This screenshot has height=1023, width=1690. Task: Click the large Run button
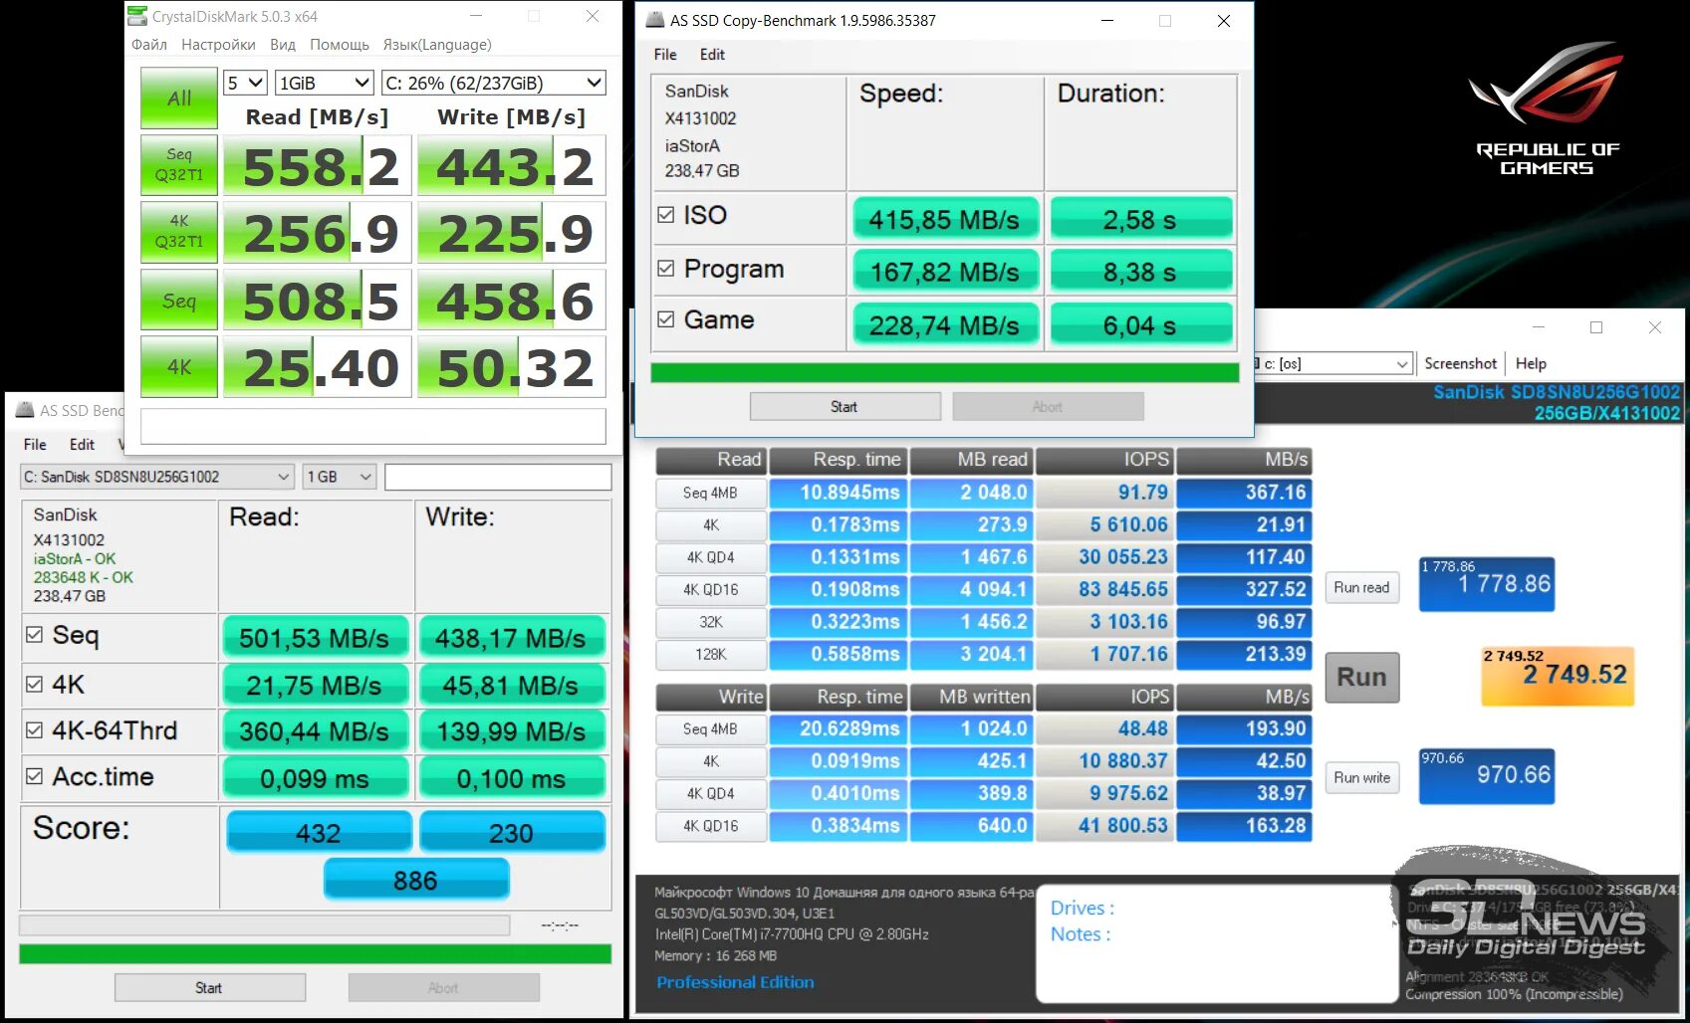1361,677
